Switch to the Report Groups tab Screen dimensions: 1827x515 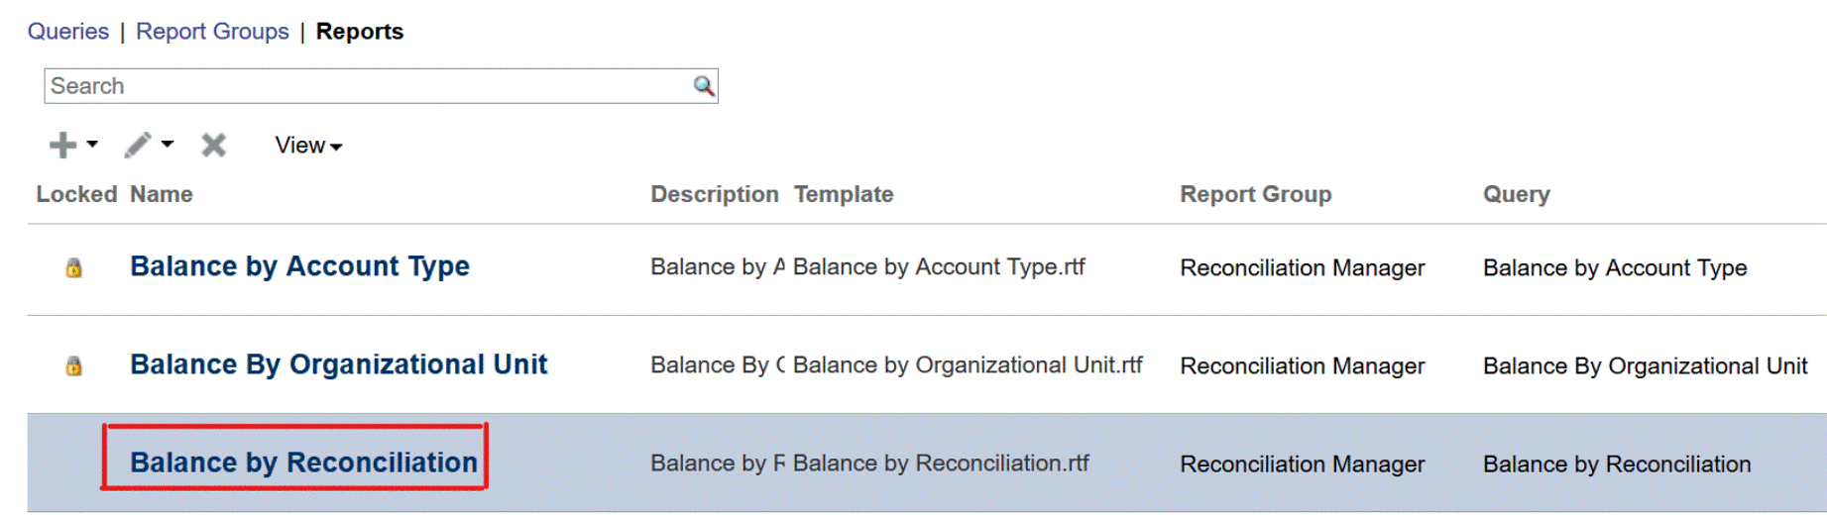point(212,32)
